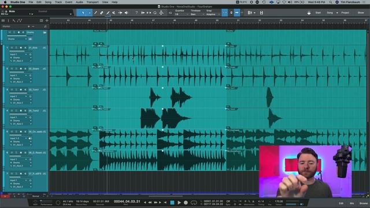Open the Drums bus dropdown in folder track
Screen dimensions: 370x208
tap(17, 39)
